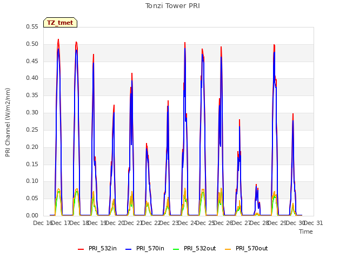The height and width of the screenshot is (259, 346).
Task: Click the Dec 16 x-axis tick label
Action: 43,223
